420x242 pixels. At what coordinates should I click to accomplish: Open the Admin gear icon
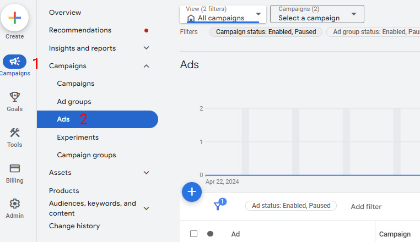tap(15, 204)
